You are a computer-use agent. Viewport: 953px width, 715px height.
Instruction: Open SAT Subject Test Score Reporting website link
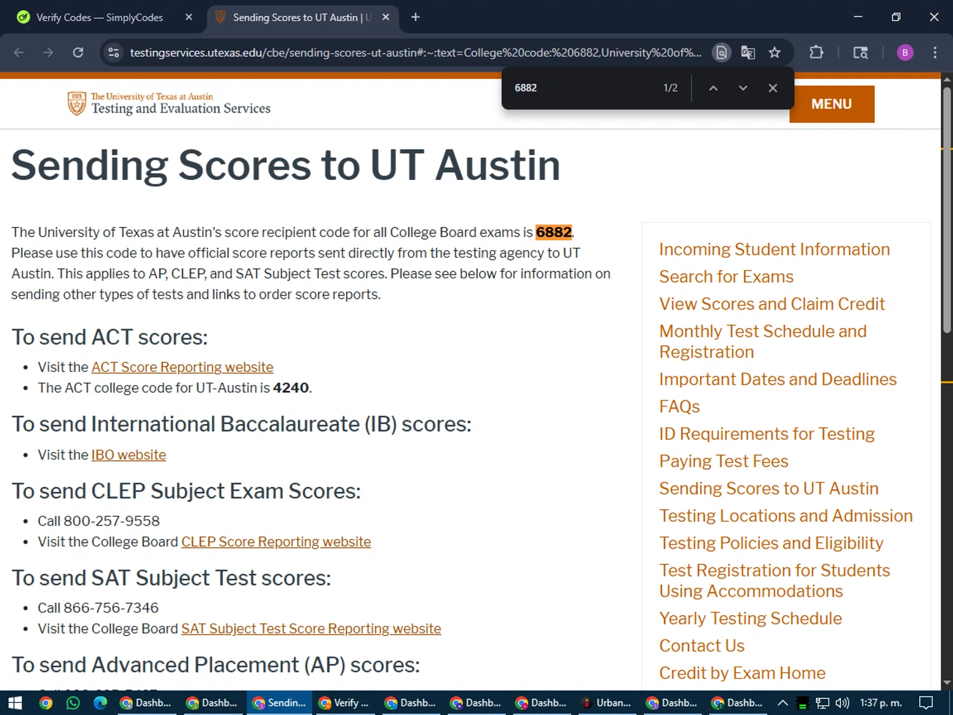pyautogui.click(x=311, y=629)
